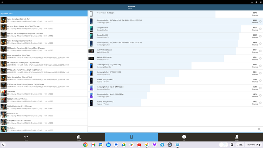Select the Car Chase test

click(x=43, y=93)
